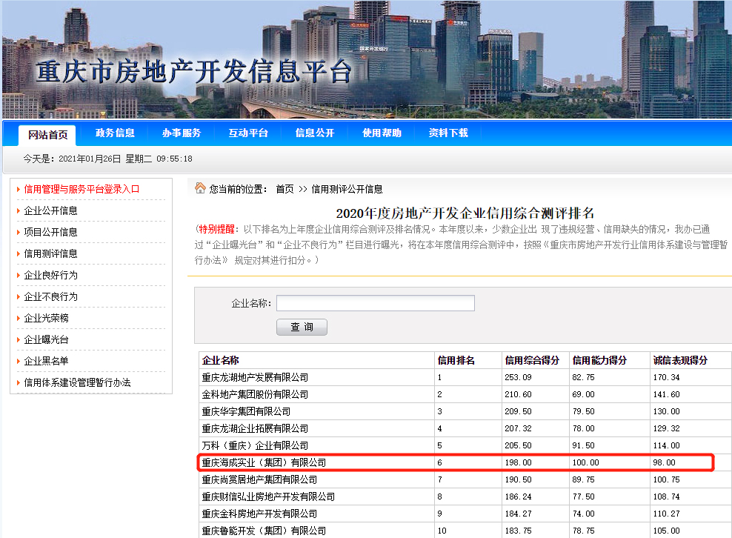Click the home icon beside current location
The image size is (732, 538).
click(x=200, y=188)
